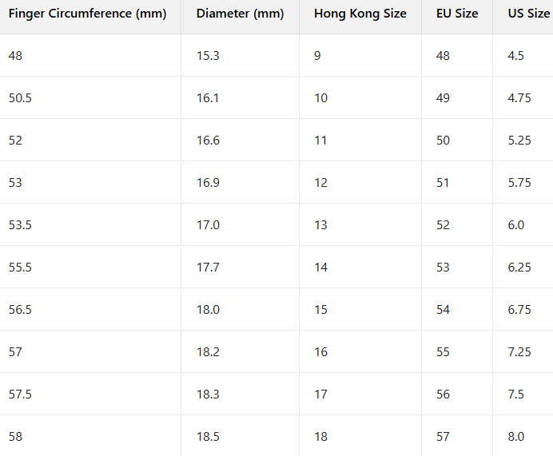This screenshot has height=456, width=553.
Task: Select Hong Kong size 18 cell
Action: click(320, 437)
